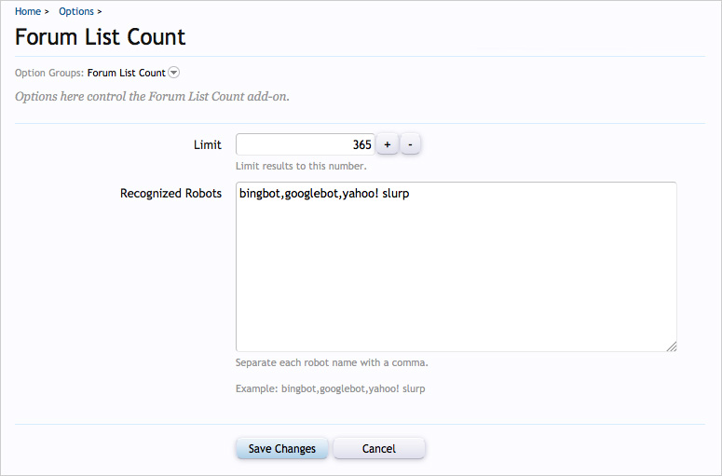This screenshot has width=722, height=476.
Task: Save Changes to the options
Action: click(281, 448)
